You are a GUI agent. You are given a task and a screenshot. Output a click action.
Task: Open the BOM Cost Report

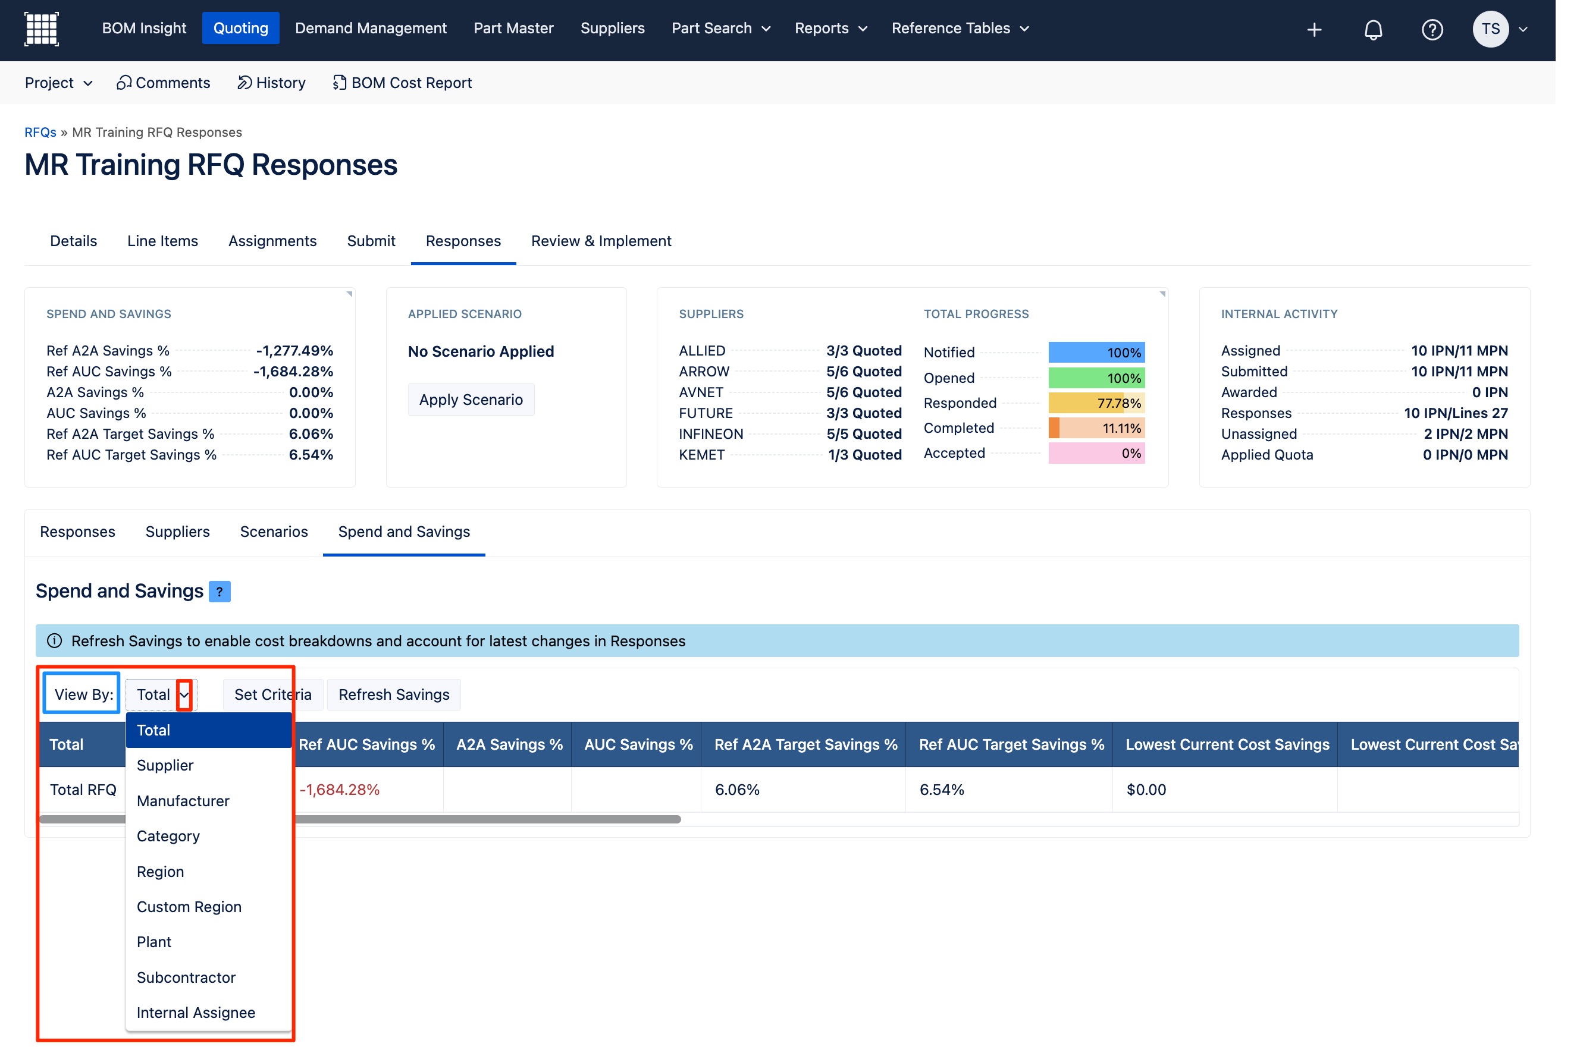(x=402, y=83)
